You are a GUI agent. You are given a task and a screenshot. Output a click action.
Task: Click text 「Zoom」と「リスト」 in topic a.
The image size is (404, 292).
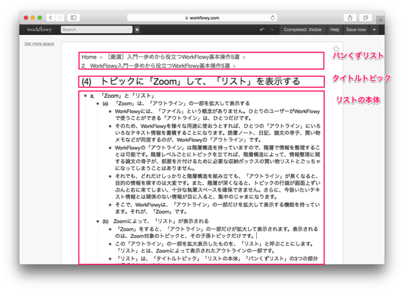tap(127, 96)
